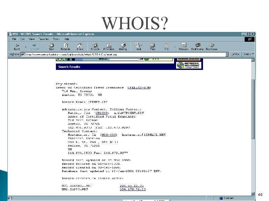
Task: Open the 206.66.12.35 name server link
Action: [132, 186]
